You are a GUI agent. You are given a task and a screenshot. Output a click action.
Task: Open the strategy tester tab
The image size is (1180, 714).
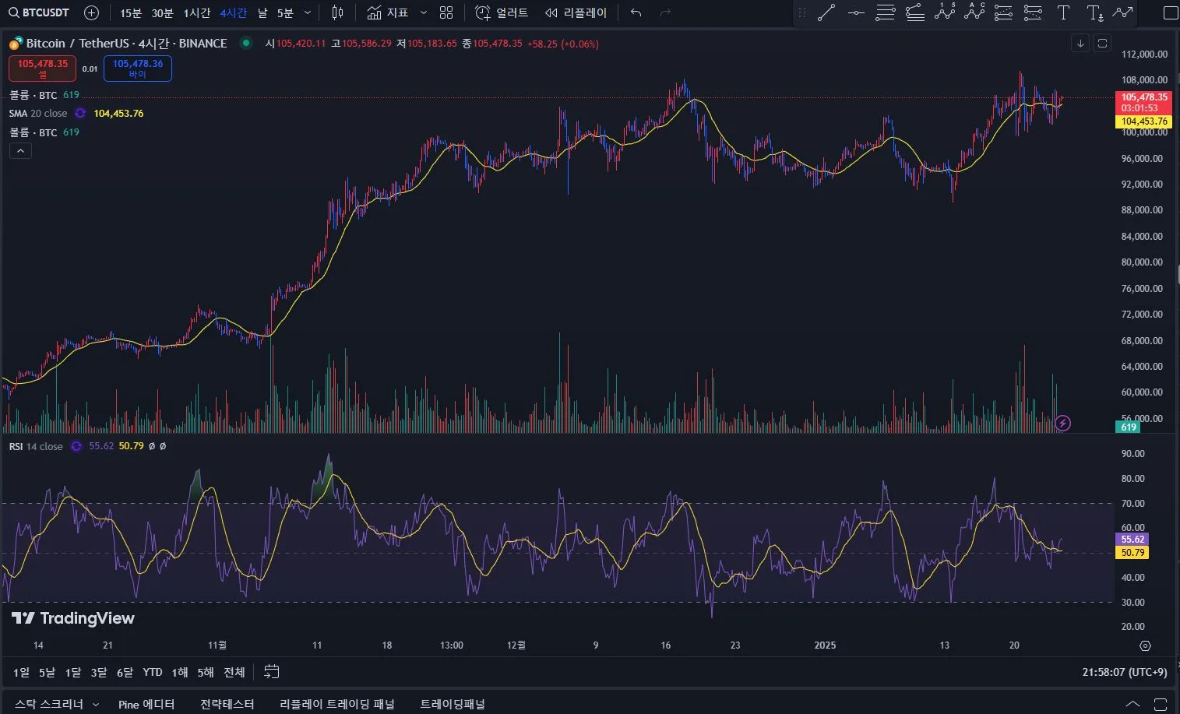[227, 704]
